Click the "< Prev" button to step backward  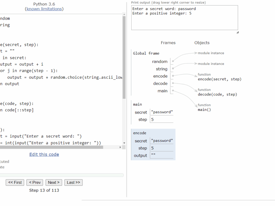tap(35, 182)
